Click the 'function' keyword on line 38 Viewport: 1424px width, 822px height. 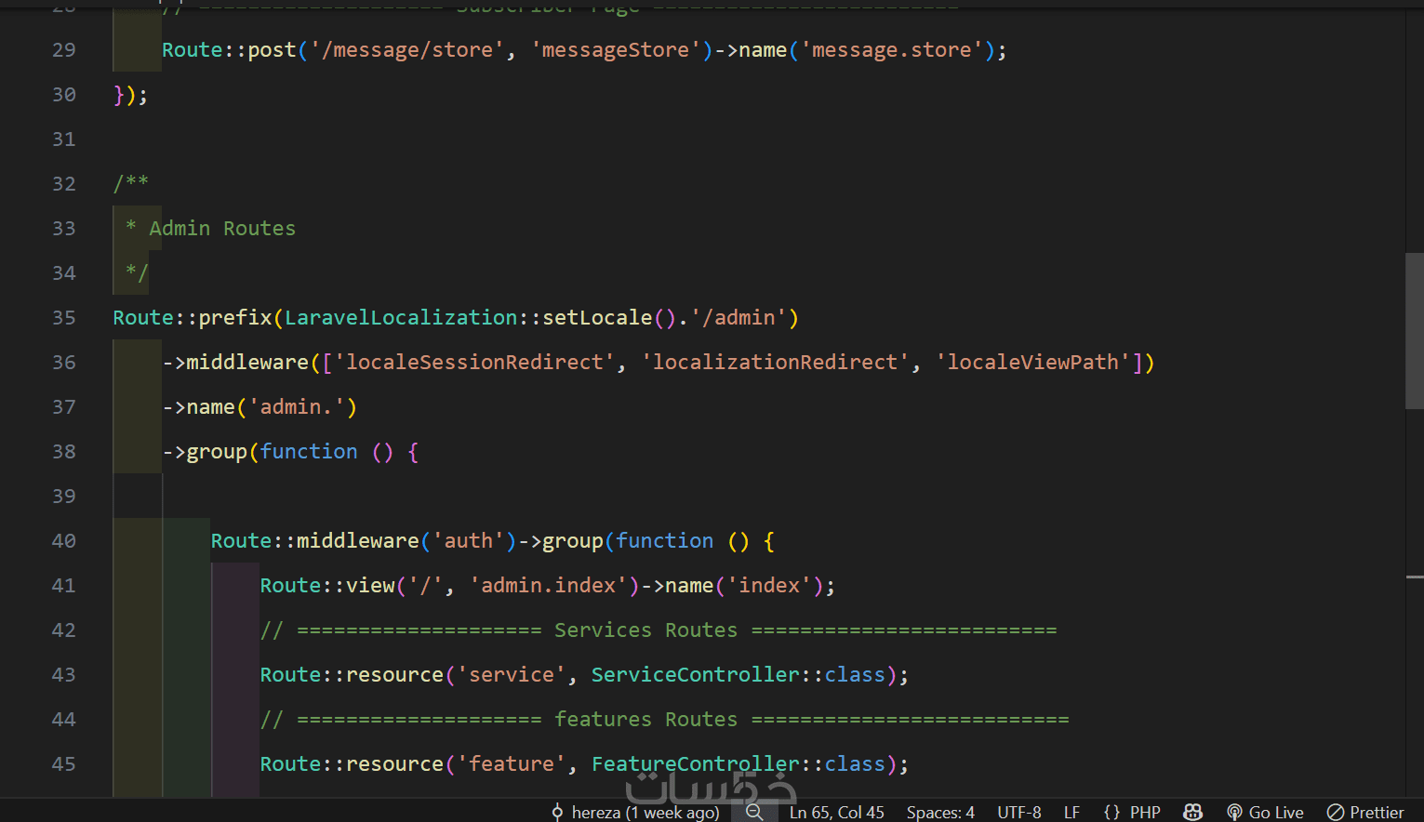pyautogui.click(x=309, y=452)
